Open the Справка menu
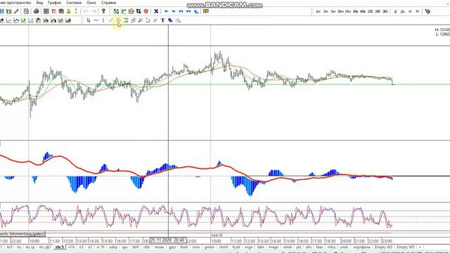This screenshot has width=450, height=253. [x=108, y=3]
